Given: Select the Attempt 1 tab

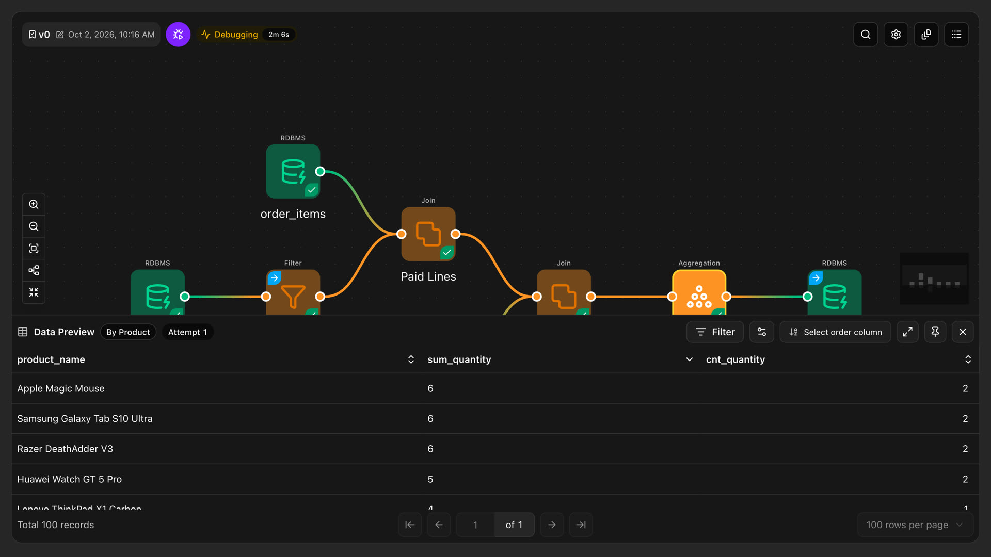Looking at the screenshot, I should click(x=187, y=332).
